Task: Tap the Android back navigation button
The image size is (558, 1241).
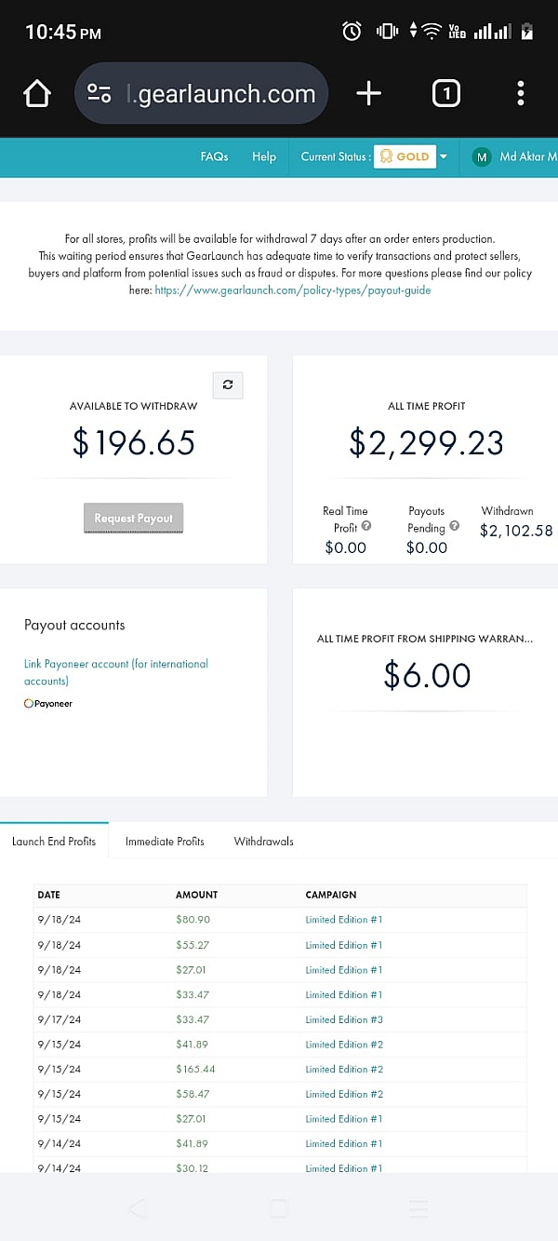Action: click(x=138, y=1208)
